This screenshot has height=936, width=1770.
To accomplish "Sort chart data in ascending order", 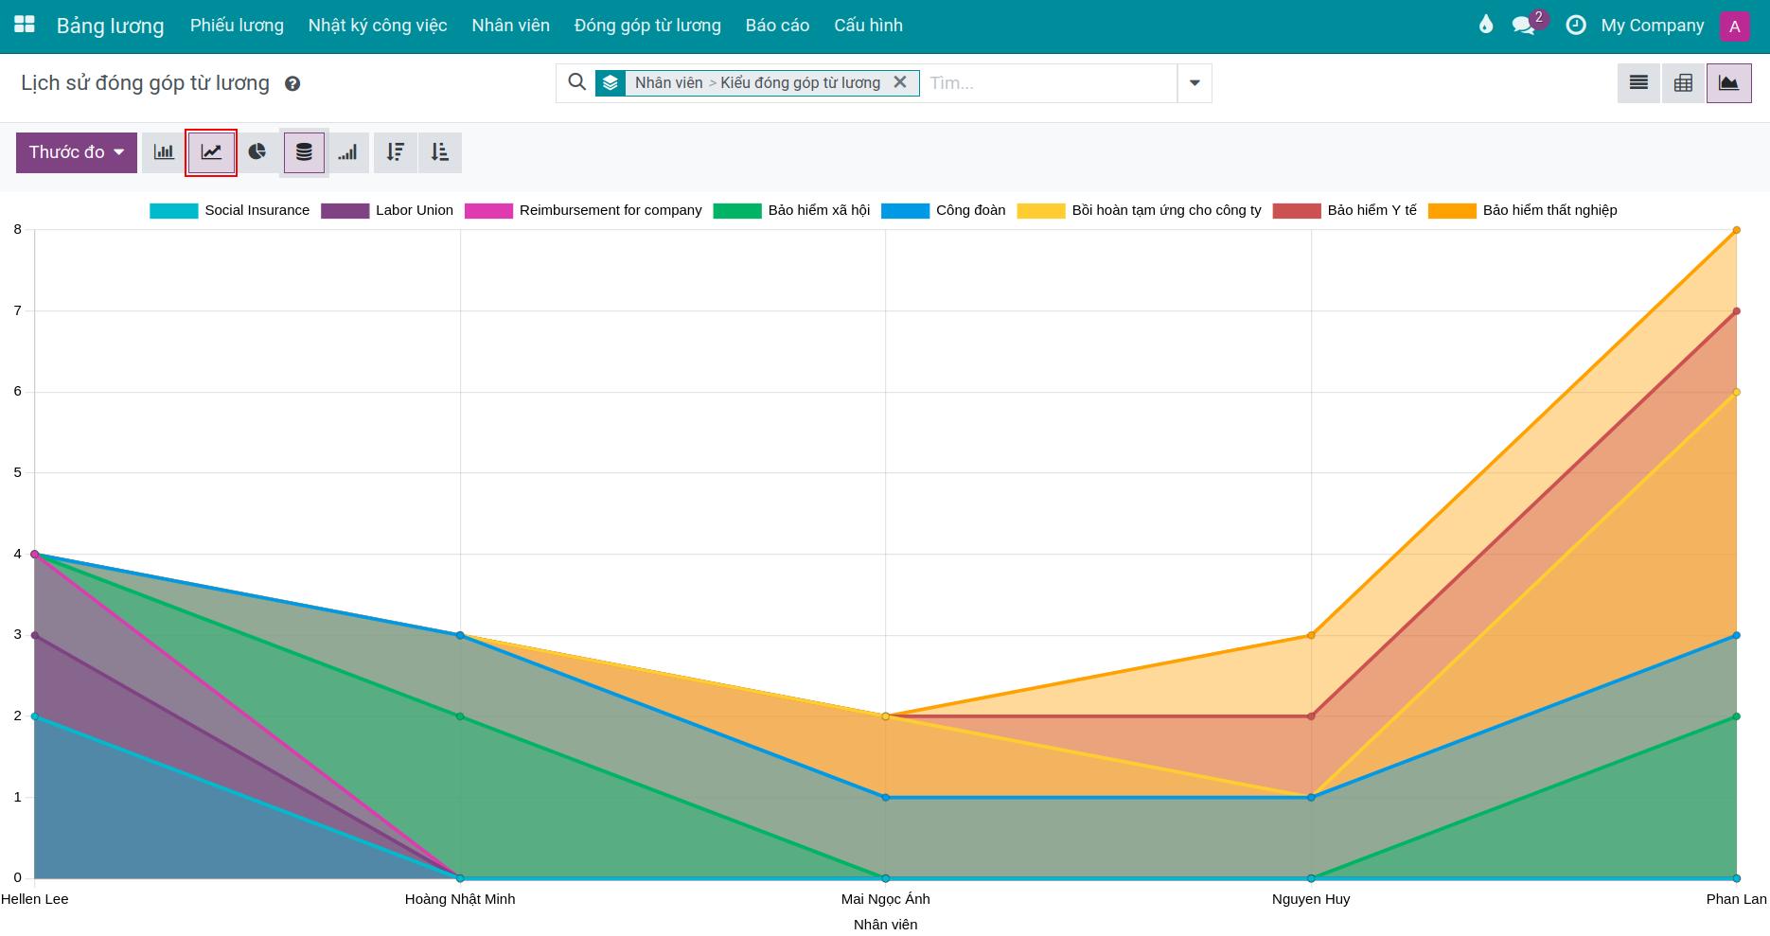I will (440, 152).
